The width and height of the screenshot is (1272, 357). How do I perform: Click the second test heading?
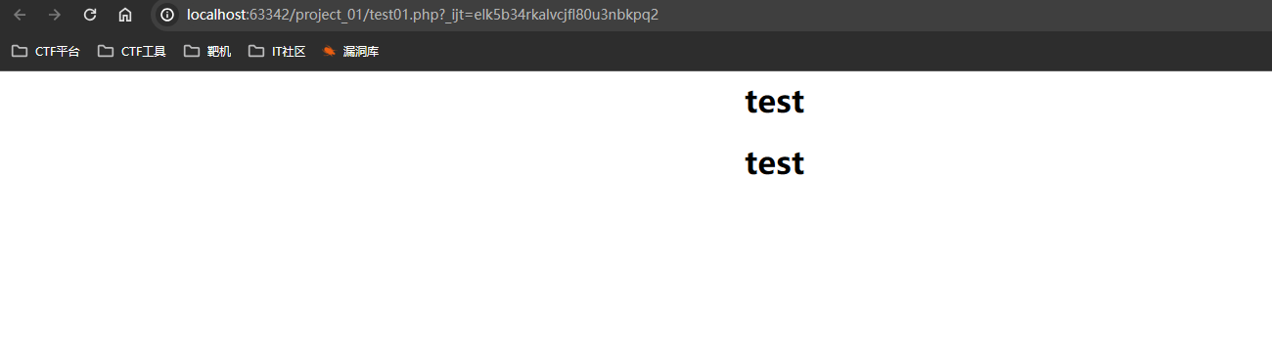click(x=775, y=163)
